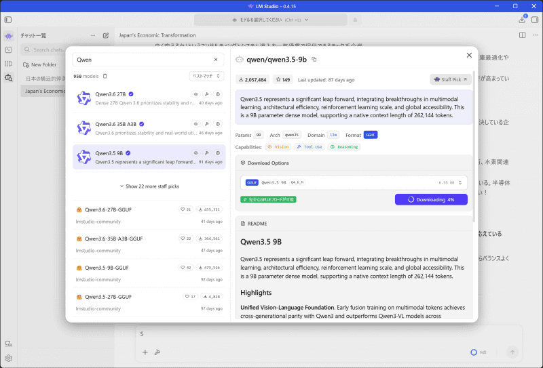Click the Last updated: 87 days ago text
The width and height of the screenshot is (543, 368).
326,80
